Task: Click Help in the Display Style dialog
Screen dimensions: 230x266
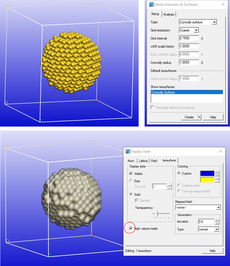Action: point(212,251)
